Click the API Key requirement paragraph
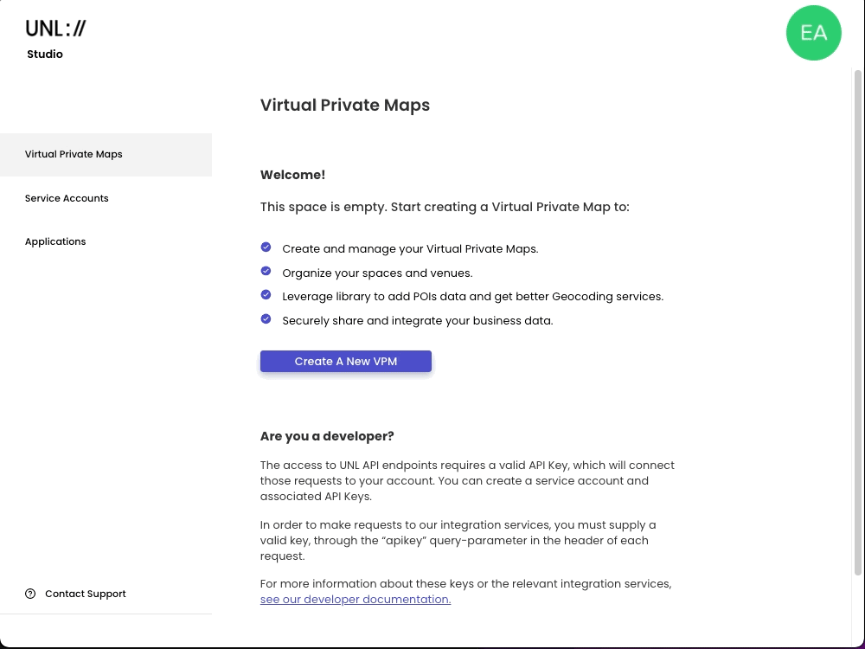Image resolution: width=865 pixels, height=649 pixels. point(467,481)
